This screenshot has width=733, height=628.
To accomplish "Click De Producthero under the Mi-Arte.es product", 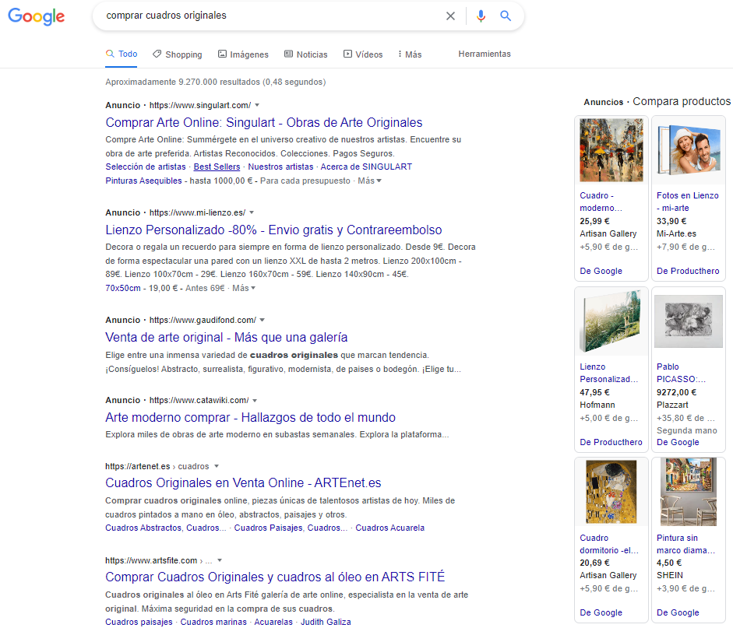I will click(688, 271).
